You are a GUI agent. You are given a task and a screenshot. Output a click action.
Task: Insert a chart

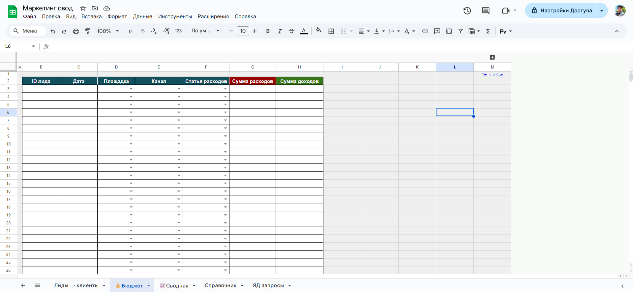449,31
